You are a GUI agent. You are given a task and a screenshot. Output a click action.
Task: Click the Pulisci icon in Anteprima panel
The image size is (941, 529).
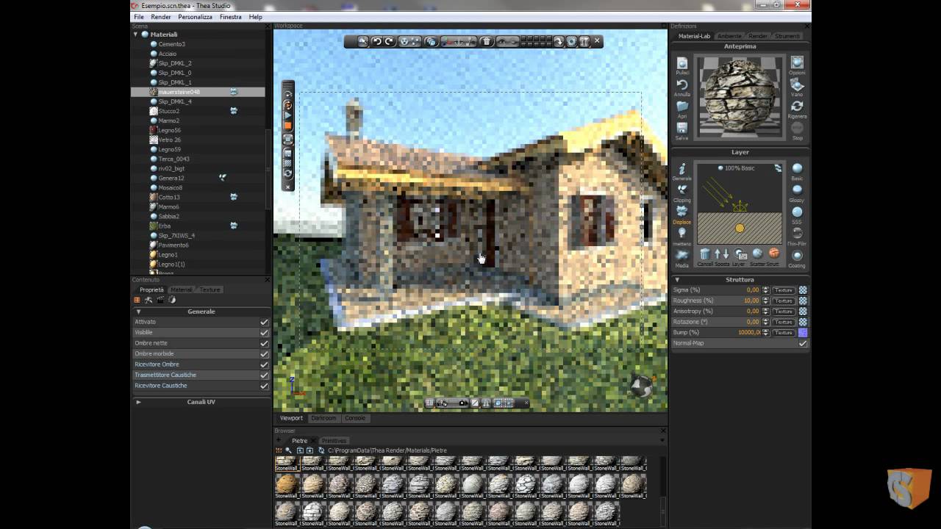tap(682, 63)
